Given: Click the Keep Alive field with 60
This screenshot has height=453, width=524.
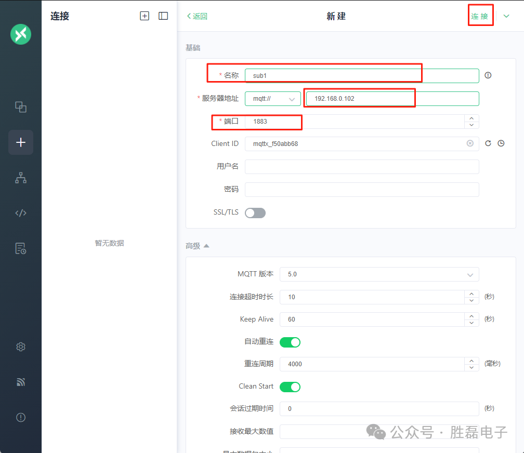Looking at the screenshot, I should [372, 319].
